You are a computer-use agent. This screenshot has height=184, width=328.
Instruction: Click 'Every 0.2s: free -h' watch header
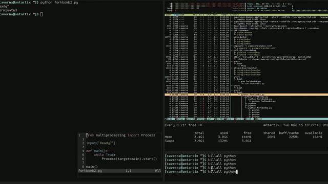pos(183,125)
